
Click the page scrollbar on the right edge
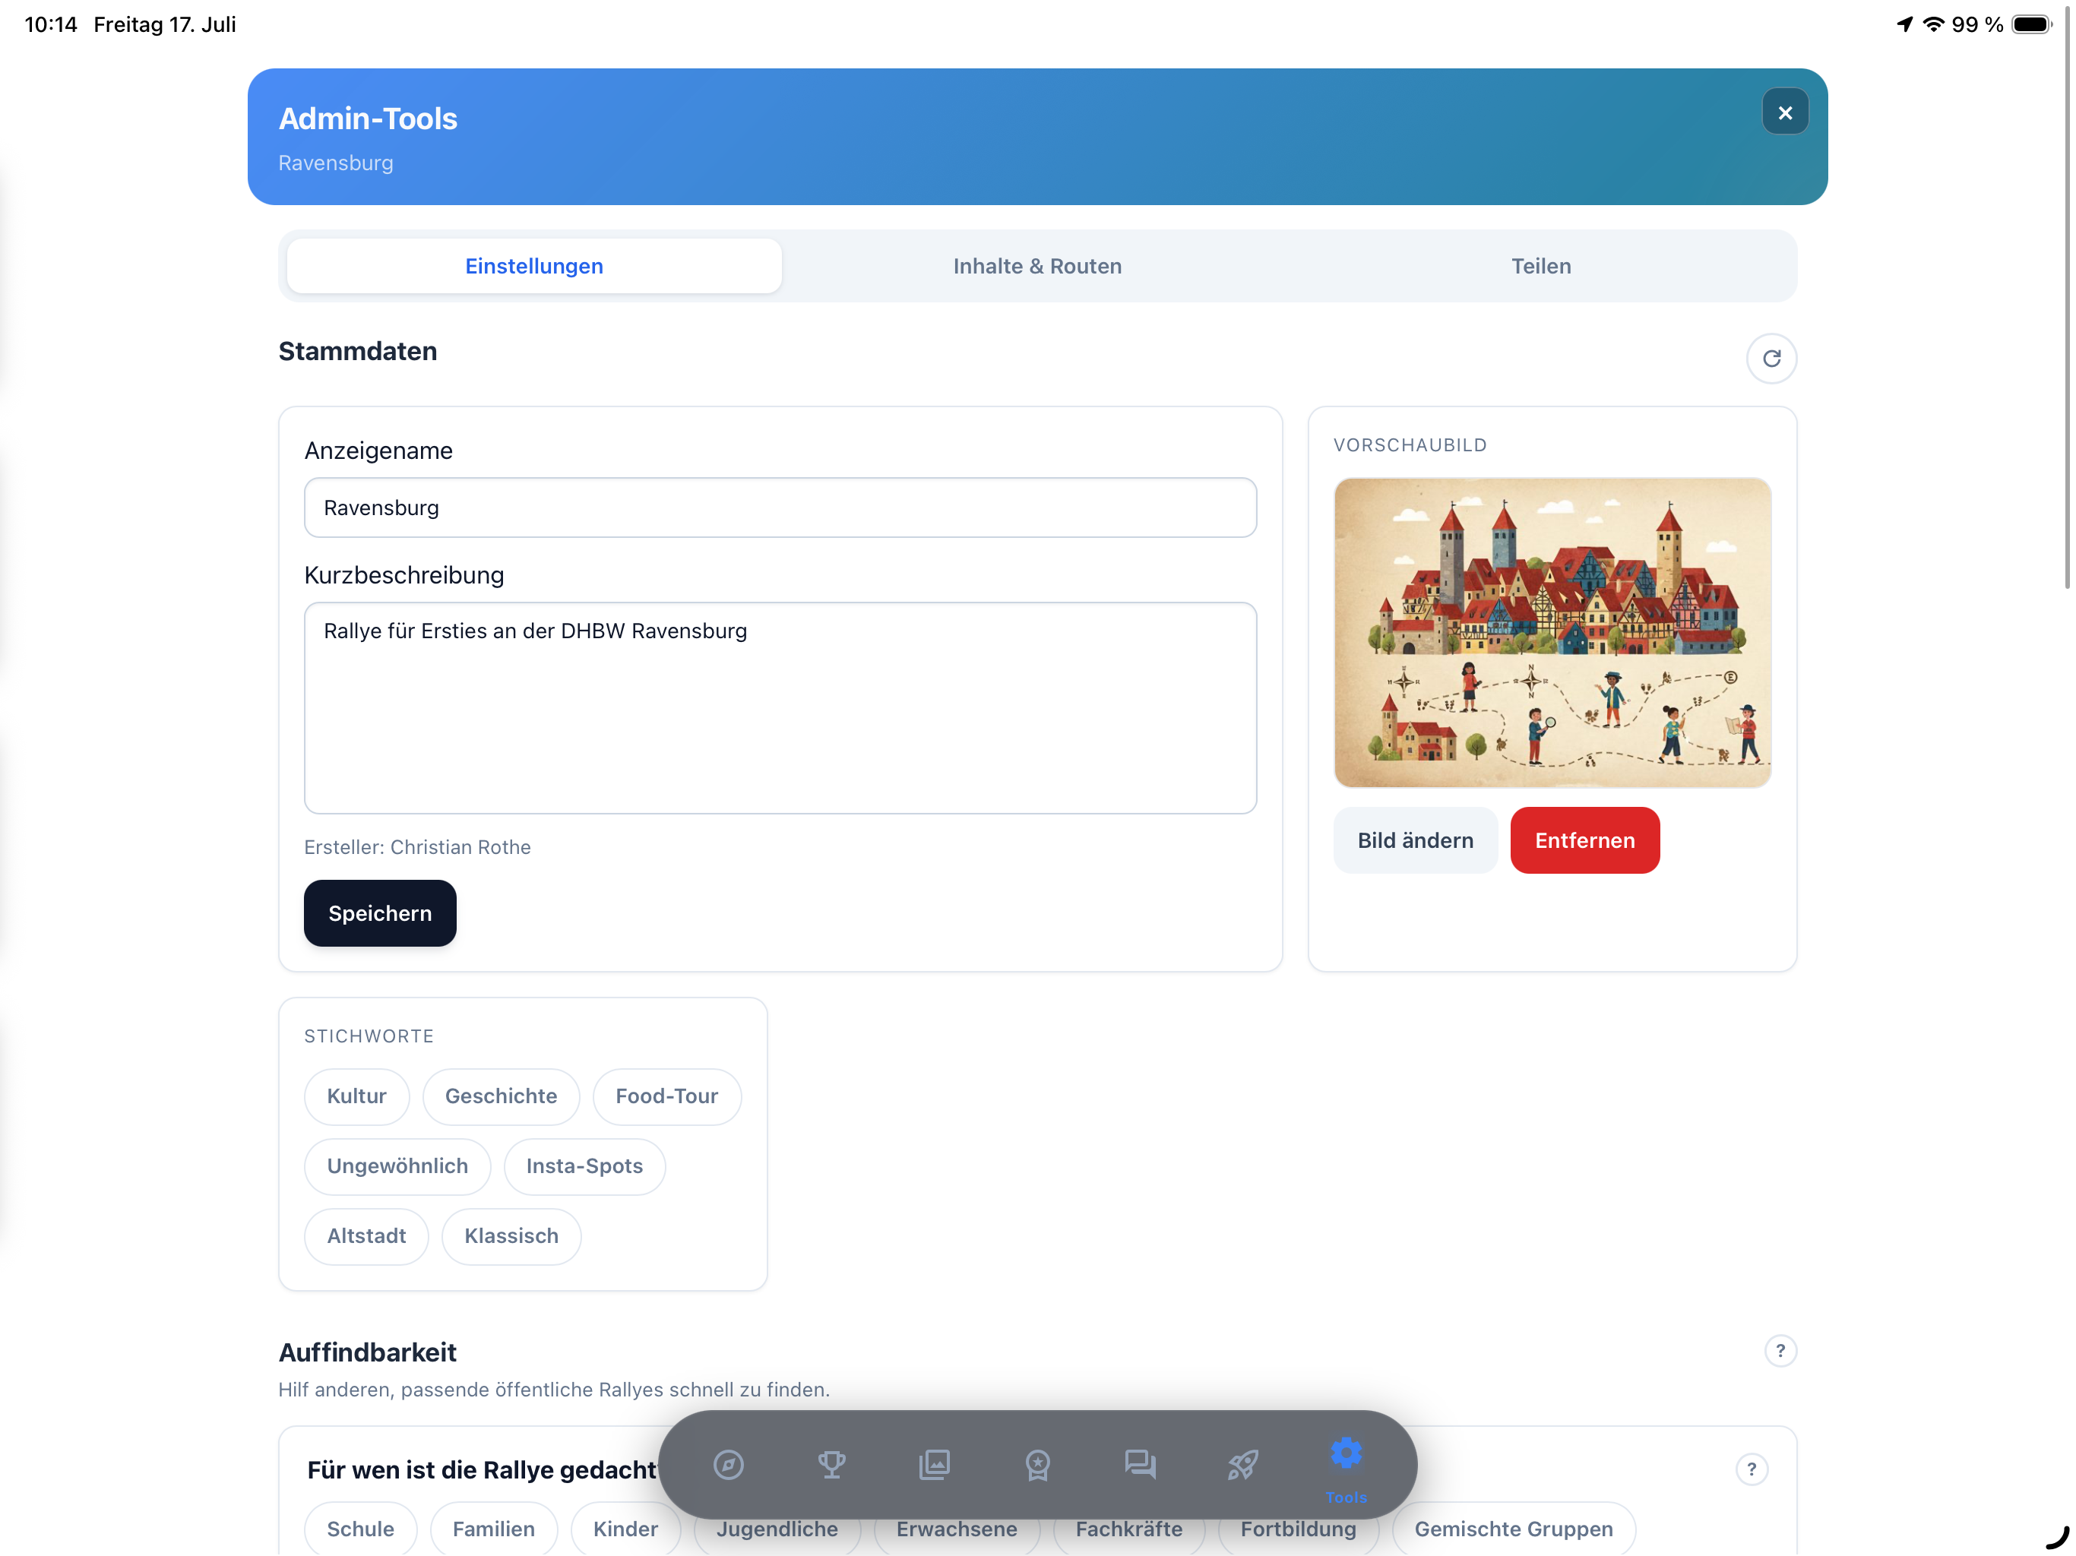point(2068,300)
